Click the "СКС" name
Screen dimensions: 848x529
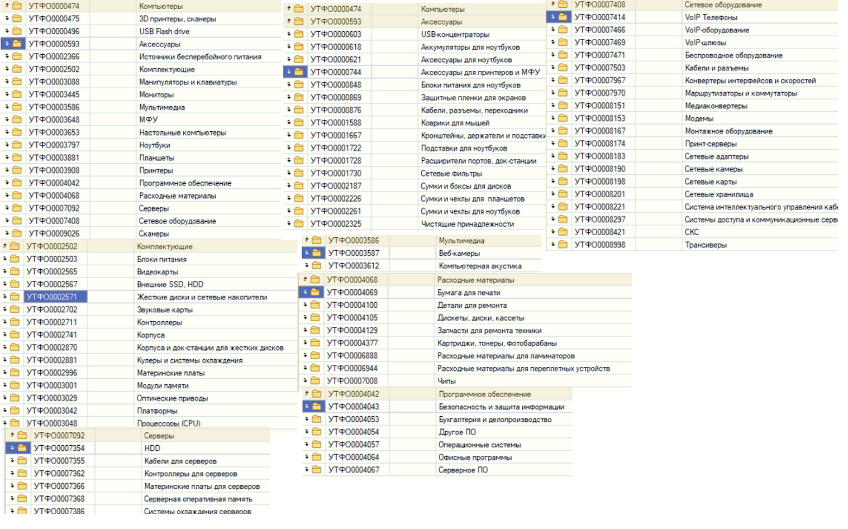pos(692,232)
